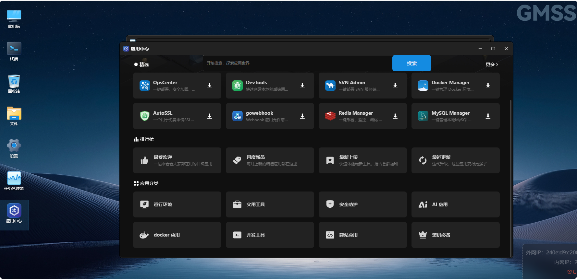The image size is (577, 279).
Task: Click the blue 搜索 button
Action: tap(411, 63)
